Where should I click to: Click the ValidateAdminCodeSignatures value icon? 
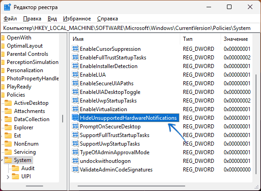pos(75,170)
